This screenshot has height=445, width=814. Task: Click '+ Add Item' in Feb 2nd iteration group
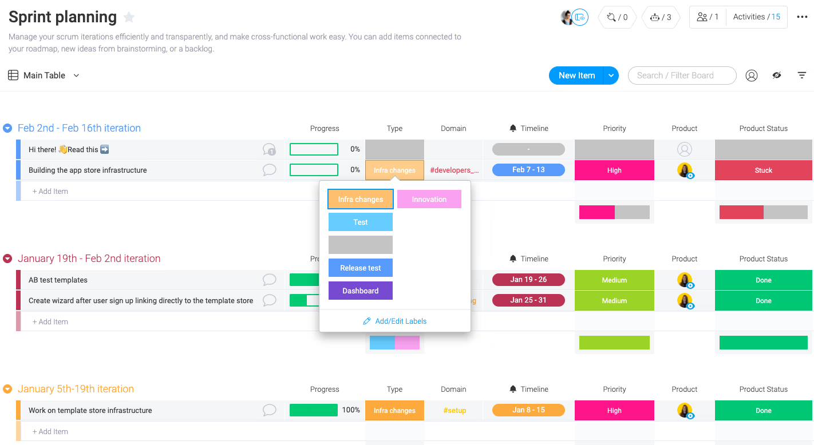pyautogui.click(x=50, y=191)
